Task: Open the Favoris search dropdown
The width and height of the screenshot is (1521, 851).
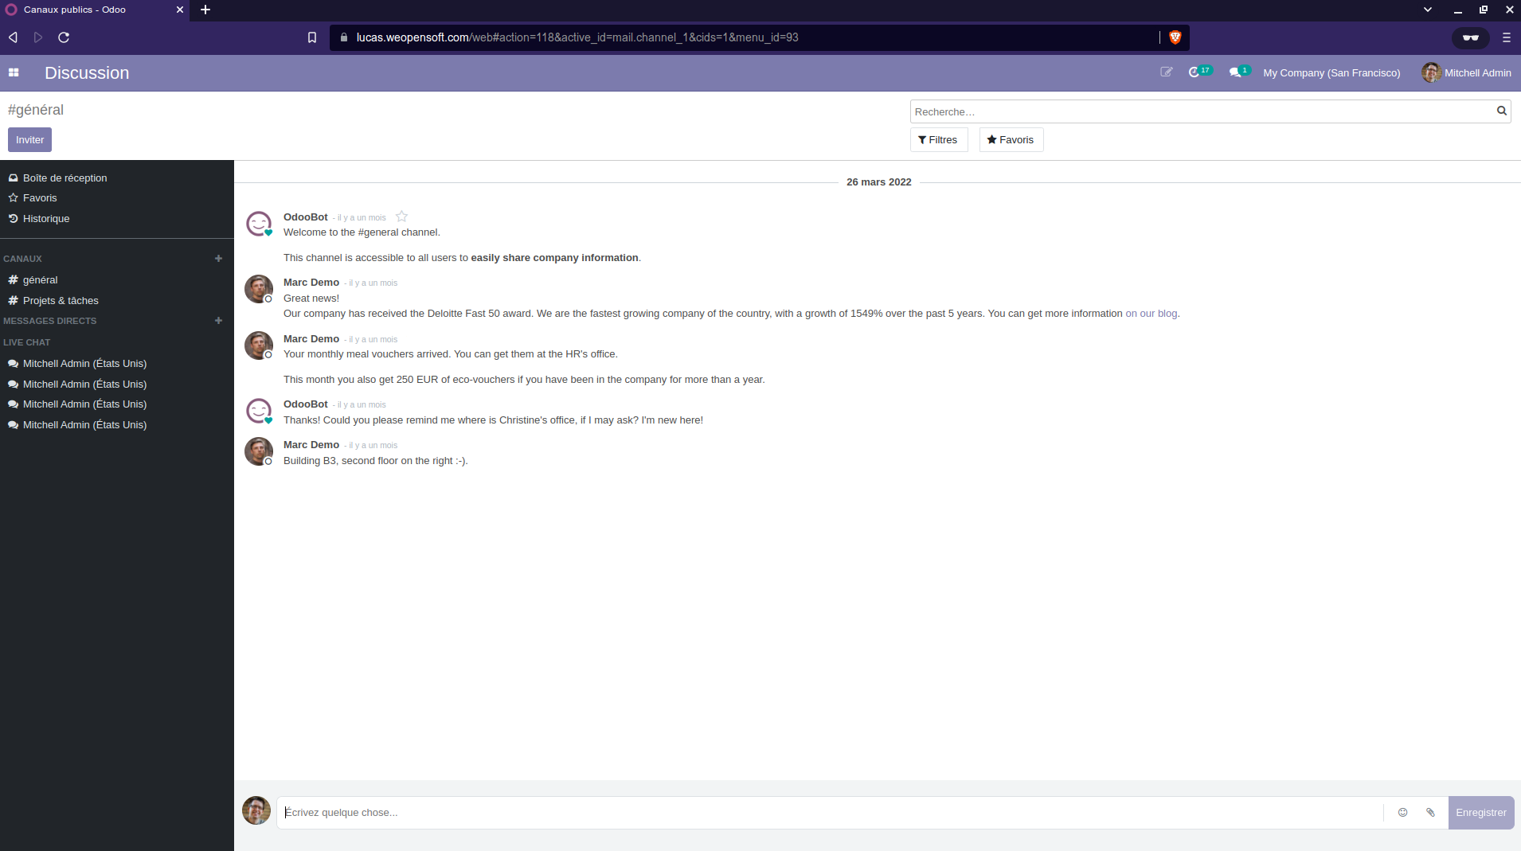Action: coord(1011,140)
